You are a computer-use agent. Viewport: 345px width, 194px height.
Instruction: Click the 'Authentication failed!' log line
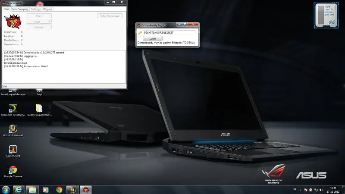click(26, 66)
